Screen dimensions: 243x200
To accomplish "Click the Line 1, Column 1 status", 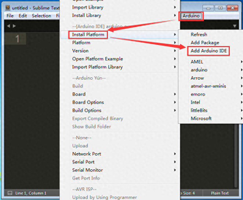I will [31, 193].
